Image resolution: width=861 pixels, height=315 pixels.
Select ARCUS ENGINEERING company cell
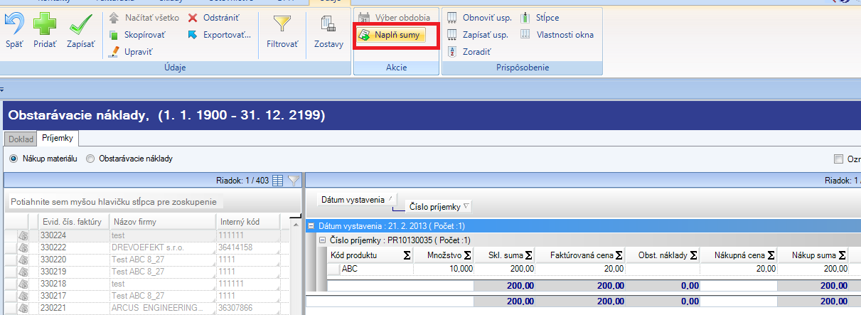(x=164, y=307)
